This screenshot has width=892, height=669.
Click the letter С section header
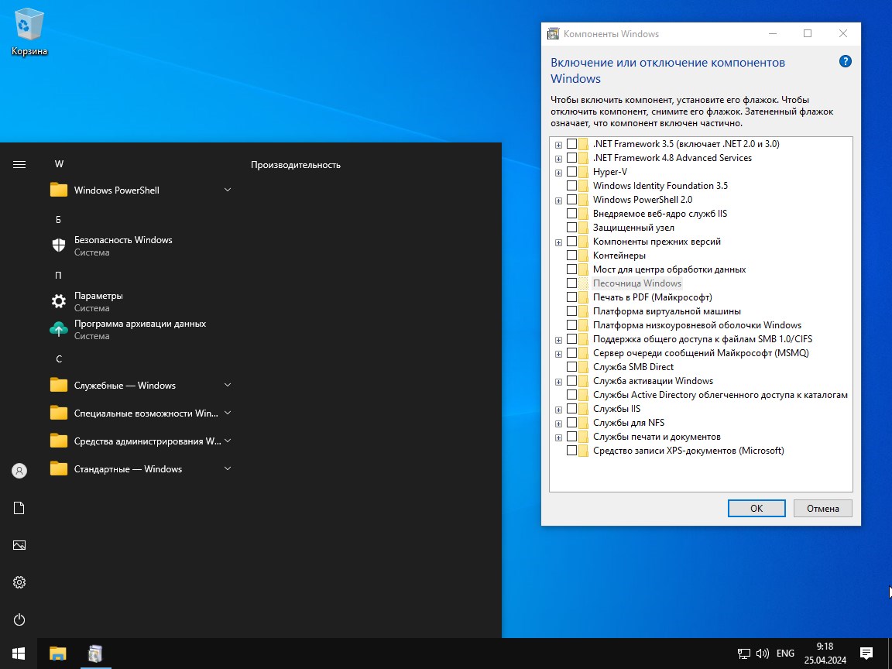(x=59, y=359)
